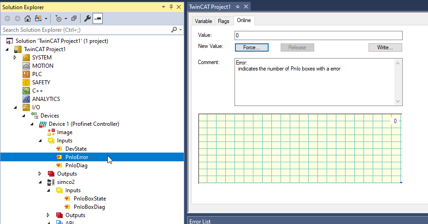Click the PnIoBoxState variable icon

[x=67, y=199]
